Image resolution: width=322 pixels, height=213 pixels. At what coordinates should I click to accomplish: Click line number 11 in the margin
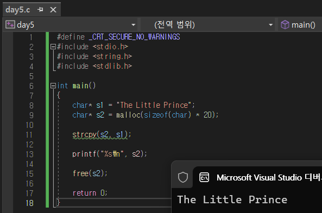[x=29, y=135]
